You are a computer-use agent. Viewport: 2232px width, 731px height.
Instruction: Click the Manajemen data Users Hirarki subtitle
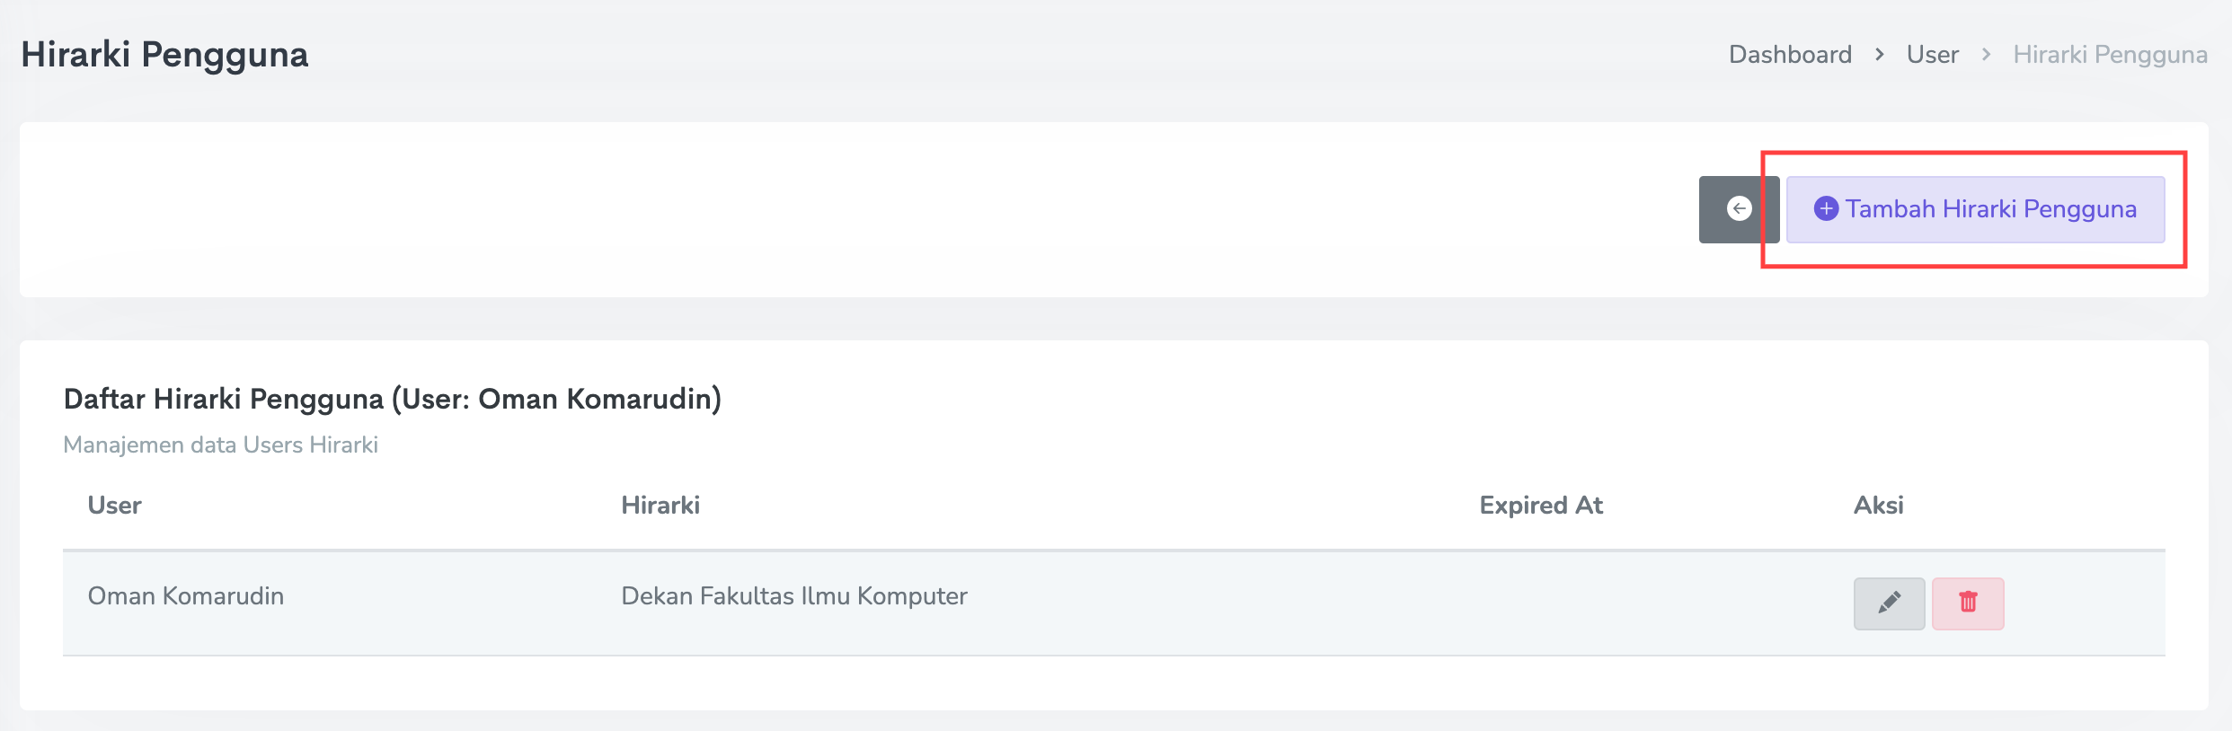coord(220,445)
